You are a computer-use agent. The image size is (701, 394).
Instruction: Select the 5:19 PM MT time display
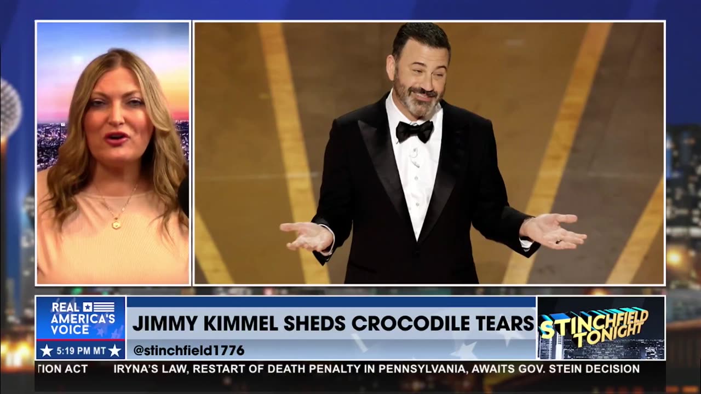[x=80, y=350]
